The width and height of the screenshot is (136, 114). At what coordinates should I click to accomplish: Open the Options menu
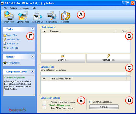point(13,8)
